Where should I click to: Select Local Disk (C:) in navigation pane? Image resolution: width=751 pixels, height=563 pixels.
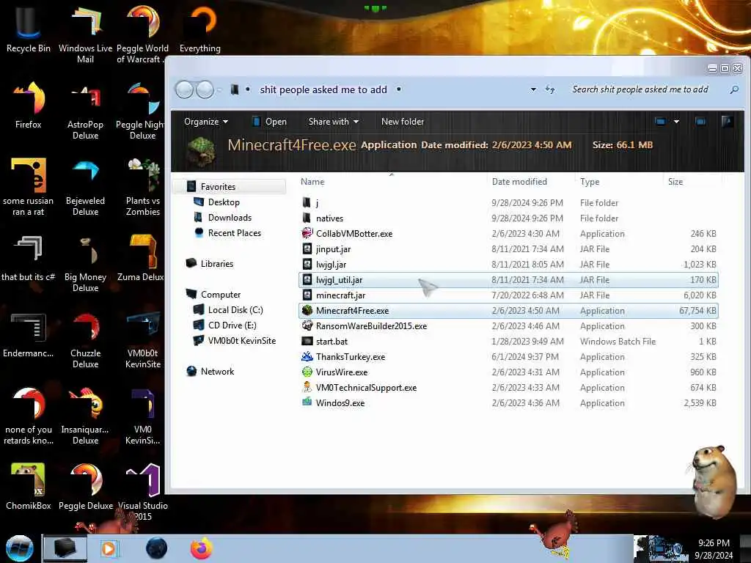coord(235,310)
